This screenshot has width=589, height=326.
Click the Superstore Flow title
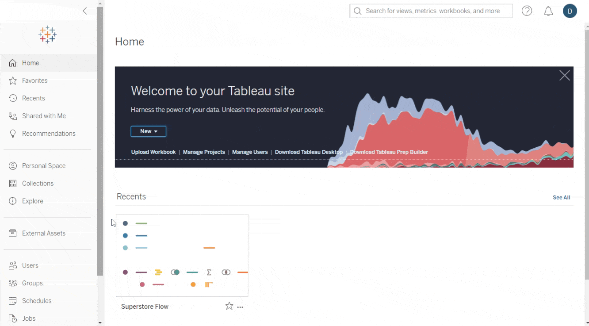pos(145,307)
